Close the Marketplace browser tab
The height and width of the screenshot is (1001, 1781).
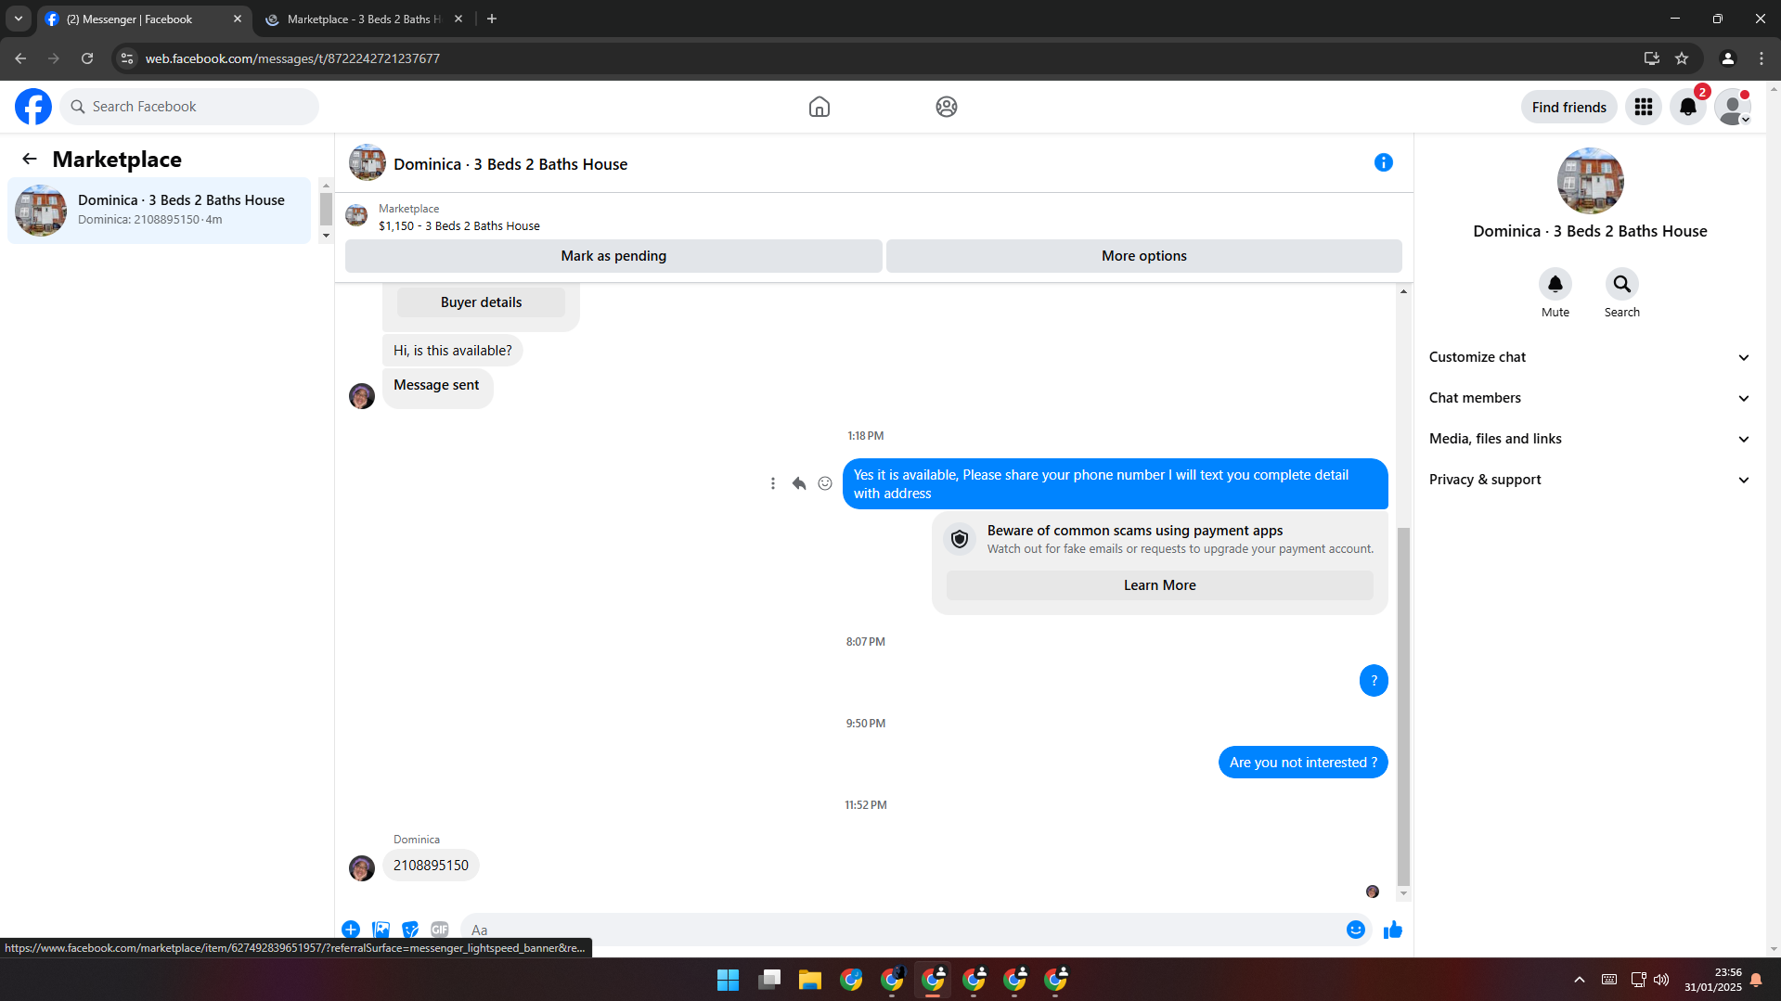point(458,19)
